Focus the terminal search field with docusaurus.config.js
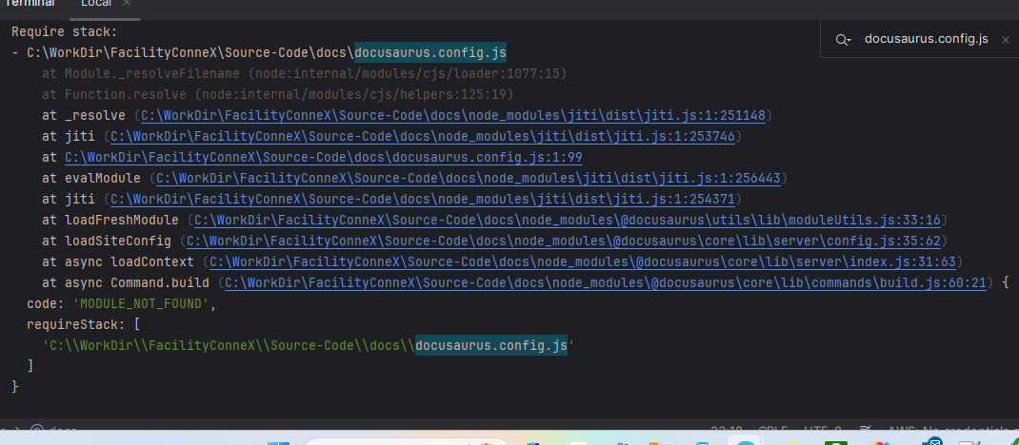 (926, 40)
